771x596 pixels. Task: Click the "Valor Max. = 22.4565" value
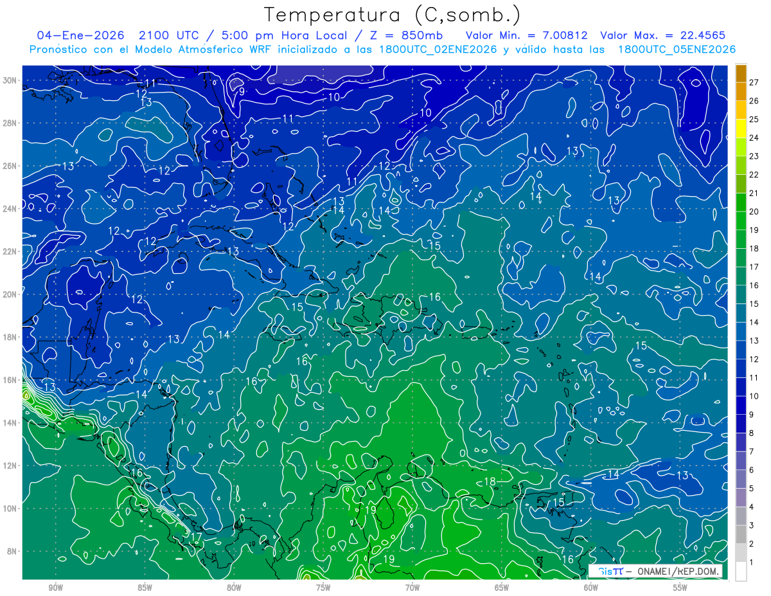pos(664,35)
